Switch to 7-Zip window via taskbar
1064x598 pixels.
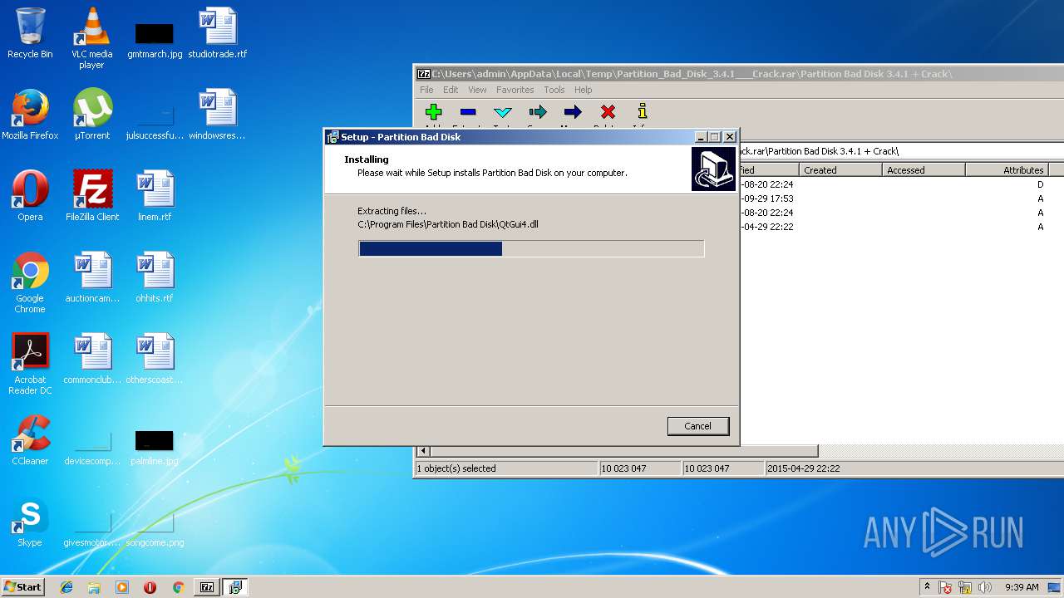point(207,587)
